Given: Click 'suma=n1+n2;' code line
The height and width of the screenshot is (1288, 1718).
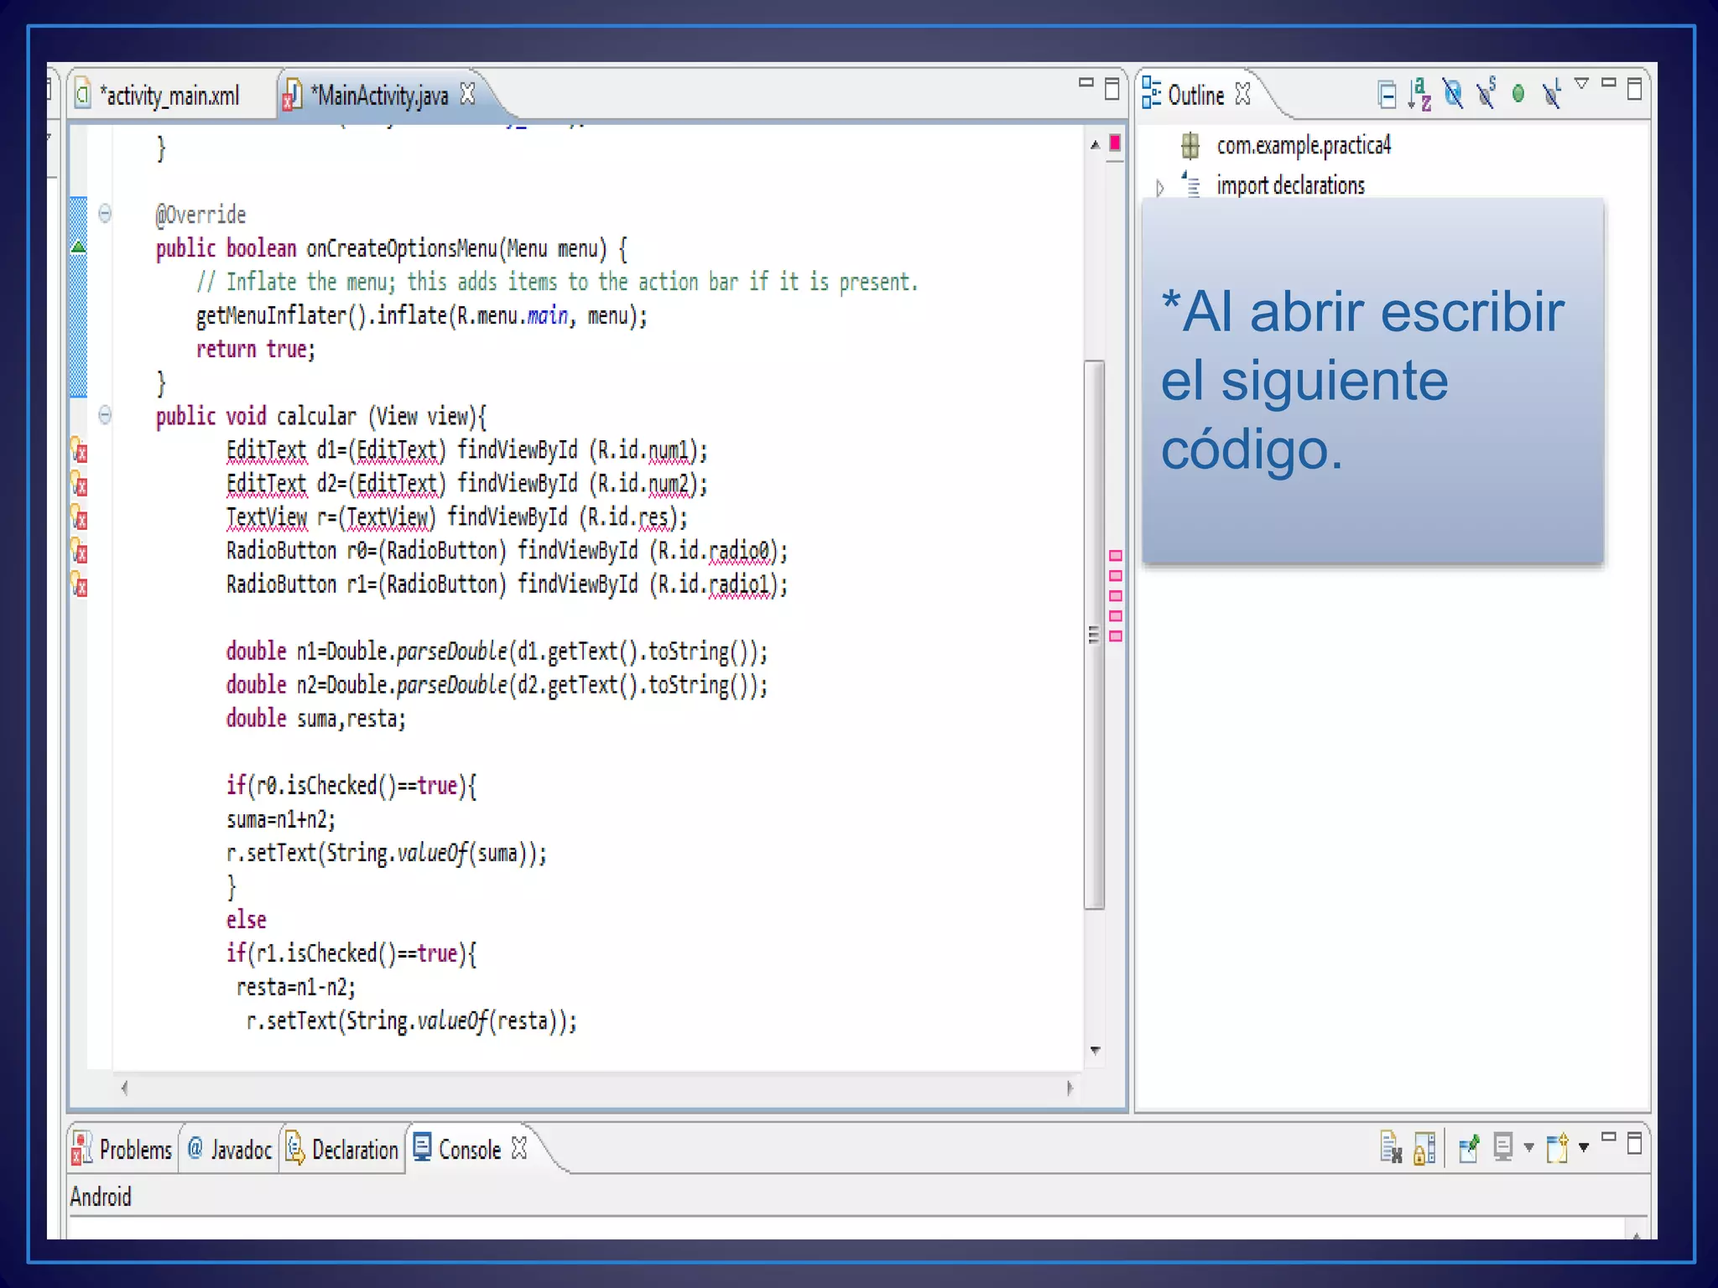Looking at the screenshot, I should pyautogui.click(x=280, y=819).
